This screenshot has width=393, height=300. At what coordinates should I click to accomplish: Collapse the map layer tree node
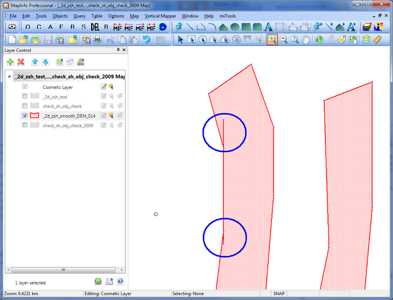click(9, 77)
